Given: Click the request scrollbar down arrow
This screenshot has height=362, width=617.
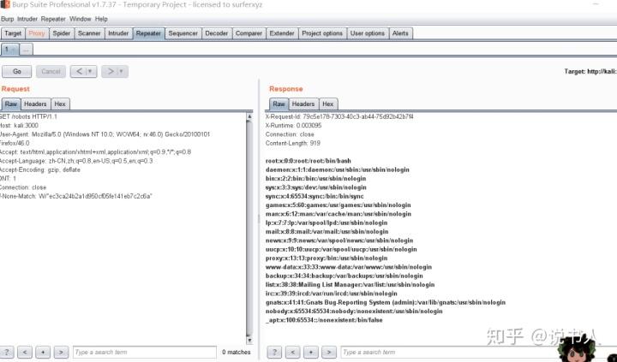Looking at the screenshot, I should pyautogui.click(x=249, y=341).
